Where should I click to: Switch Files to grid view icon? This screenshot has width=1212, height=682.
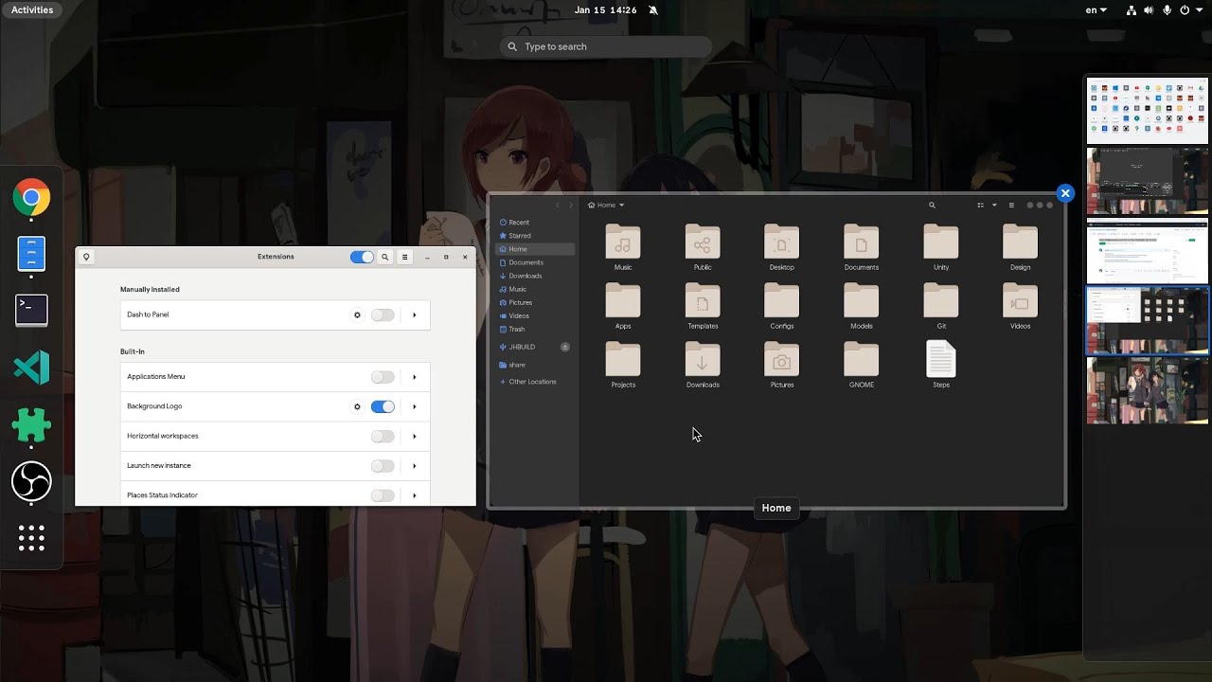[x=981, y=205]
